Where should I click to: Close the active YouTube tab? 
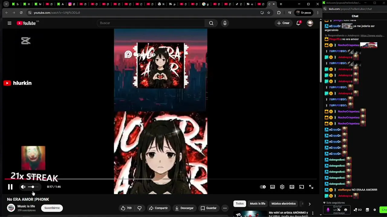pos(274,4)
